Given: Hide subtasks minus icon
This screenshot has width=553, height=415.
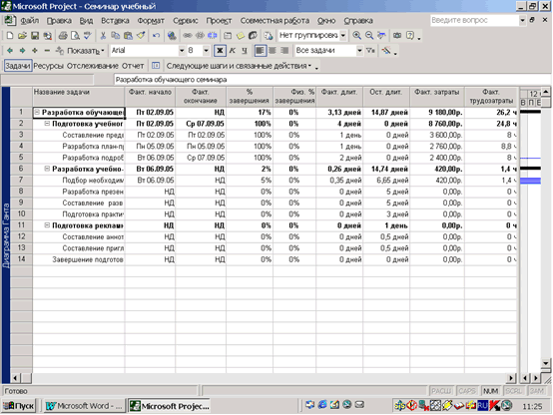Looking at the screenshot, I should pyautogui.click(x=47, y=51).
